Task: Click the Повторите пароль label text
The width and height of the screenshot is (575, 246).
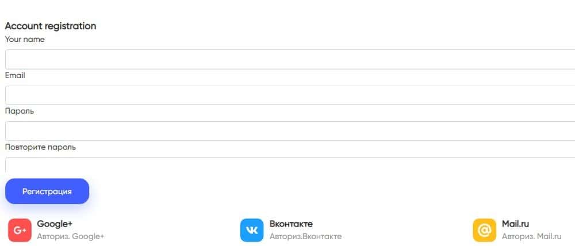Action: (40, 147)
